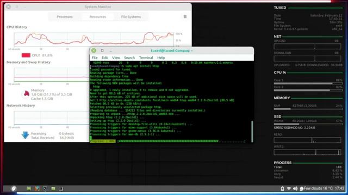348x195 pixels.
Task: Click Memory and Swap History heading
Action: (x=28, y=62)
